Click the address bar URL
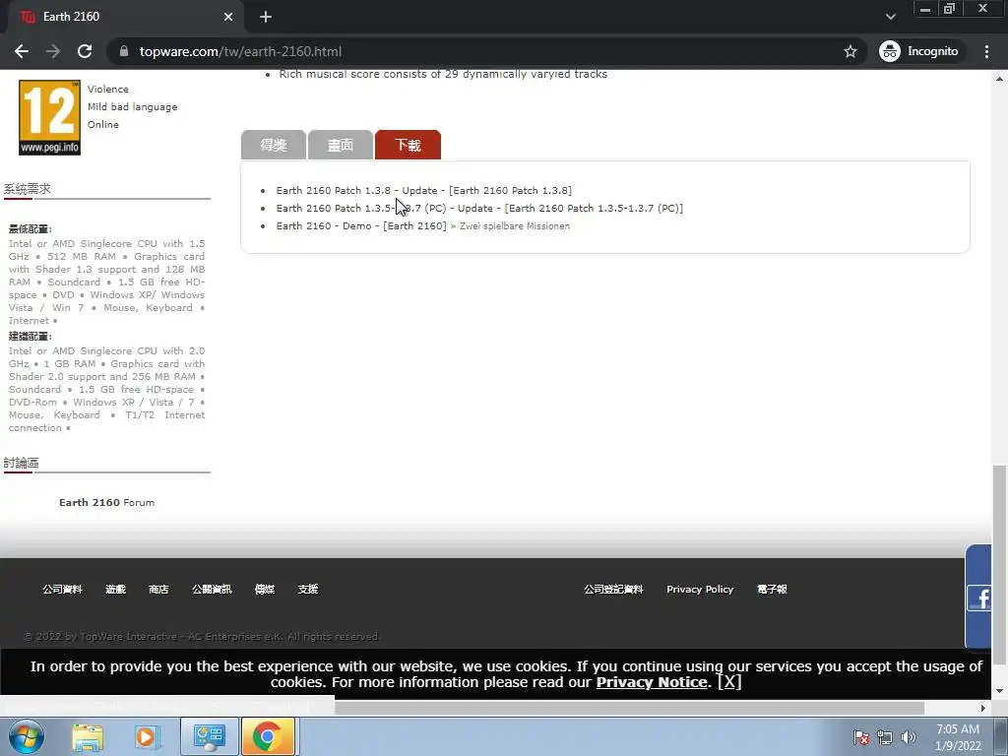Image resolution: width=1008 pixels, height=756 pixels. (240, 51)
